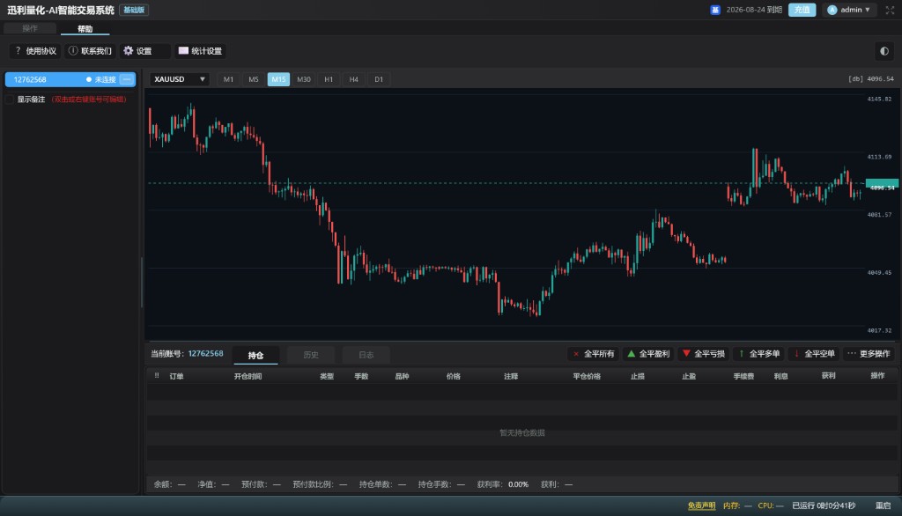The image size is (902, 516).
Task: Click the minus button on account 12762568
Action: [x=127, y=79]
